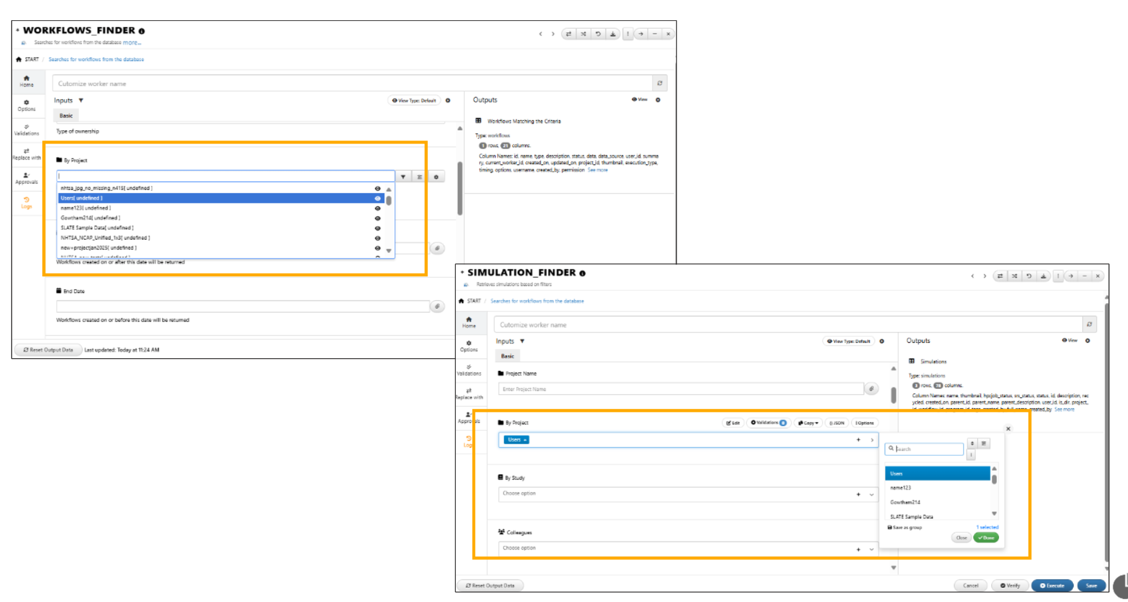
Task: Toggle eye for name123 row
Action: tap(378, 208)
